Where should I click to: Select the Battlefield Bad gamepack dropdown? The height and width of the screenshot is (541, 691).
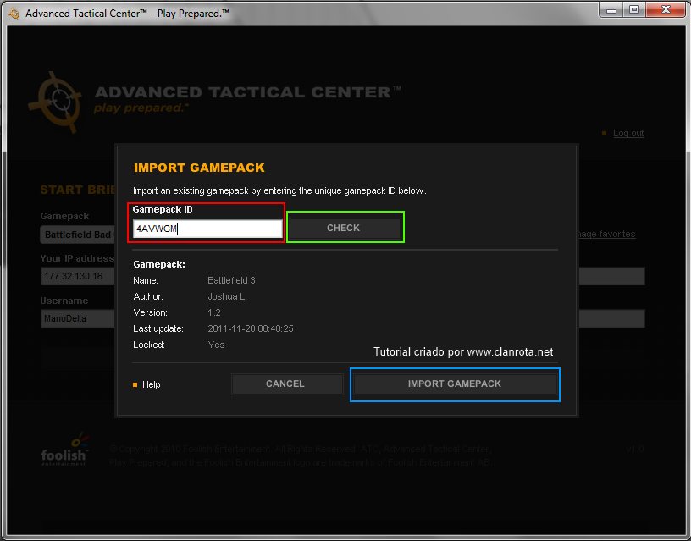click(78, 235)
